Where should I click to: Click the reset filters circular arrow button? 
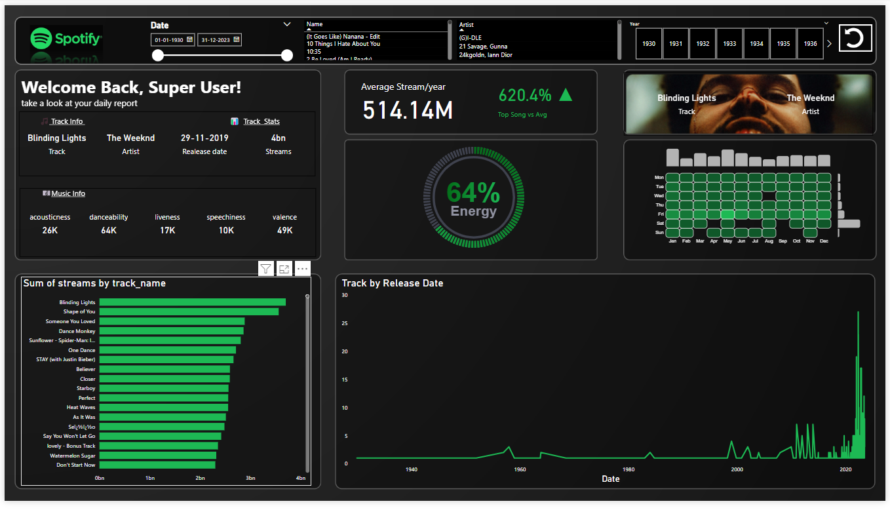tap(855, 38)
